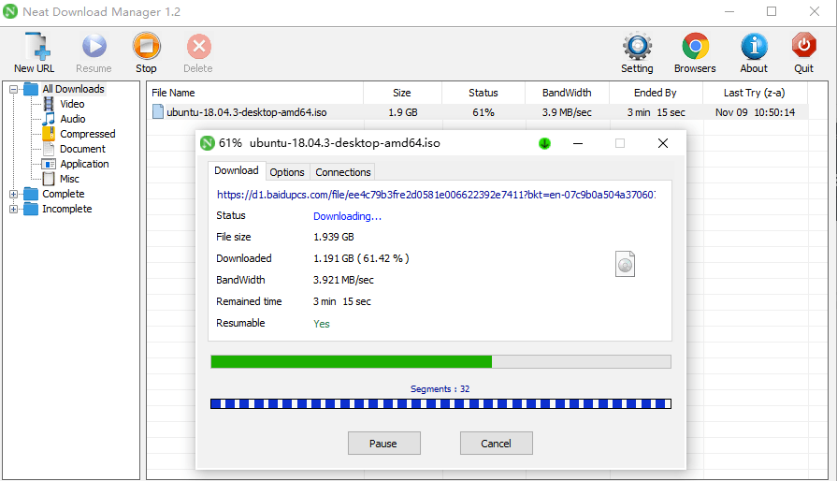
Task: Click the New URL toolbar icon
Action: (x=36, y=46)
